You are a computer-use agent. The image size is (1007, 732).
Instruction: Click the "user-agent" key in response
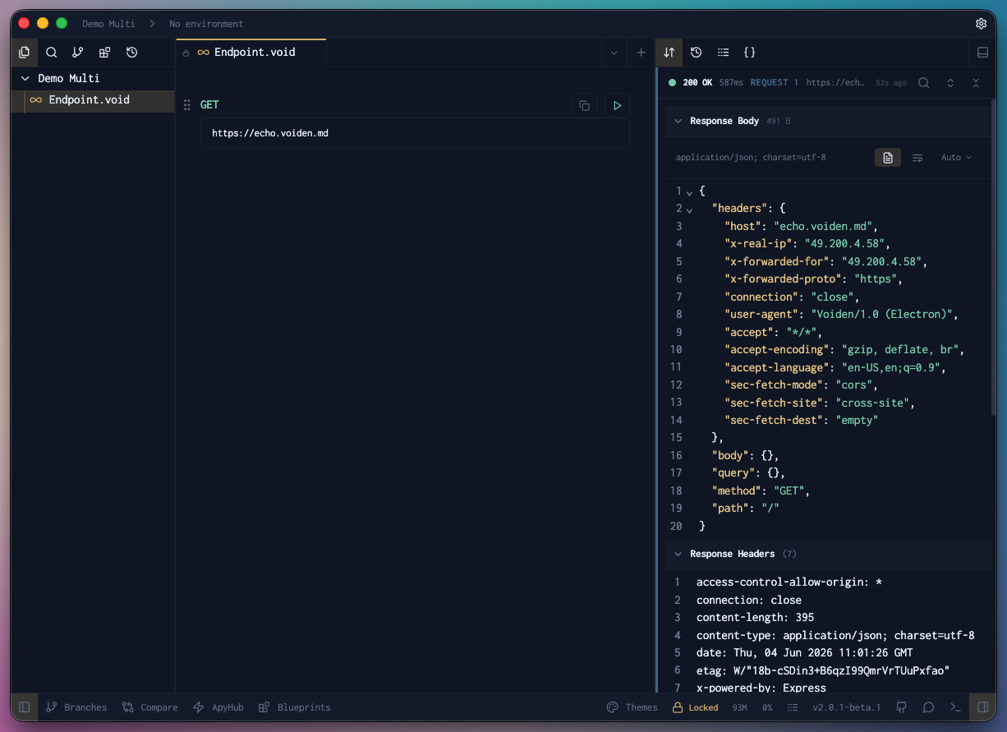(x=761, y=315)
